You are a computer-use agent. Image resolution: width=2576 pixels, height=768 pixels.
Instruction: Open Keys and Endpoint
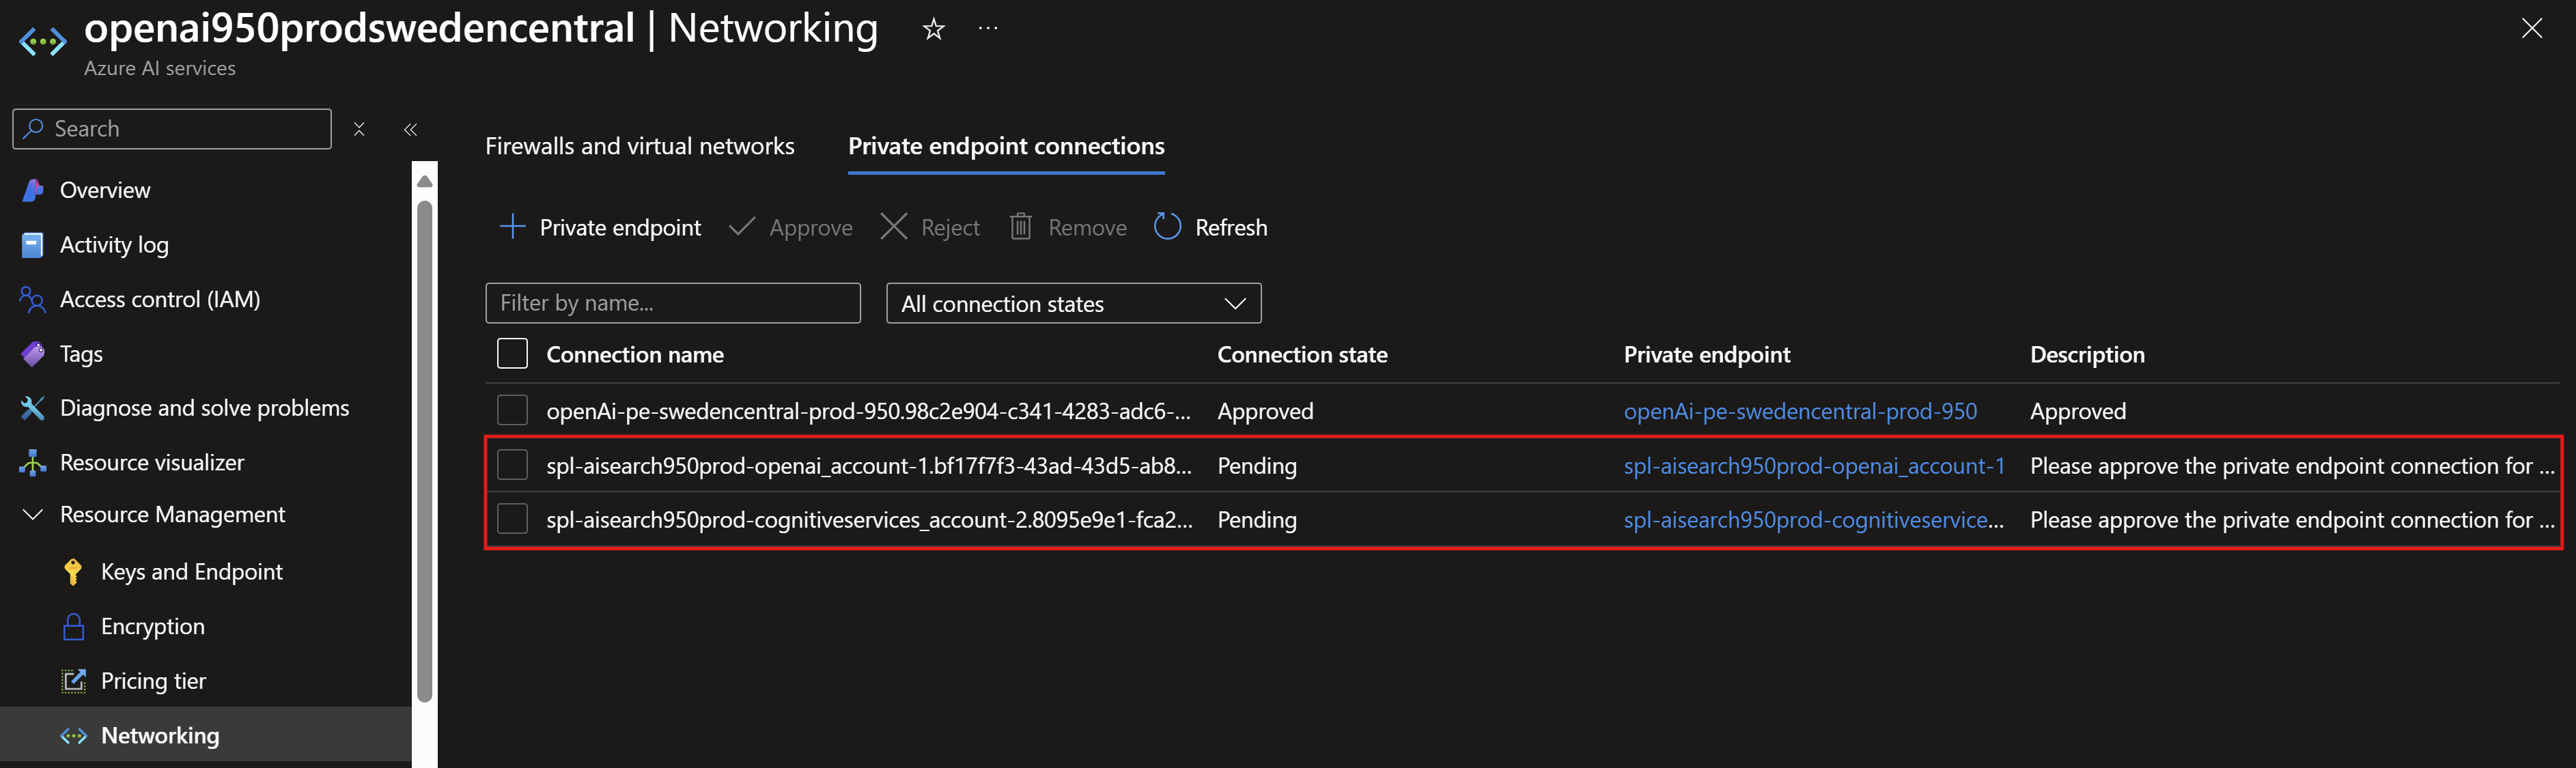click(192, 572)
